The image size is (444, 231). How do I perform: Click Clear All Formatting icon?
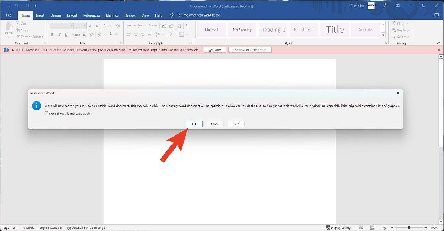click(118, 26)
